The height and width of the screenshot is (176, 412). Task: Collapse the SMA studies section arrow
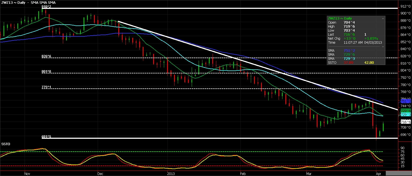pos(383,47)
